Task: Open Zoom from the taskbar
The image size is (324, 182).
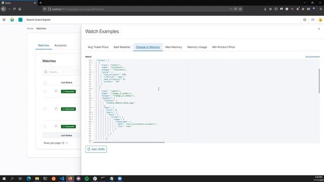Action: pos(119,178)
